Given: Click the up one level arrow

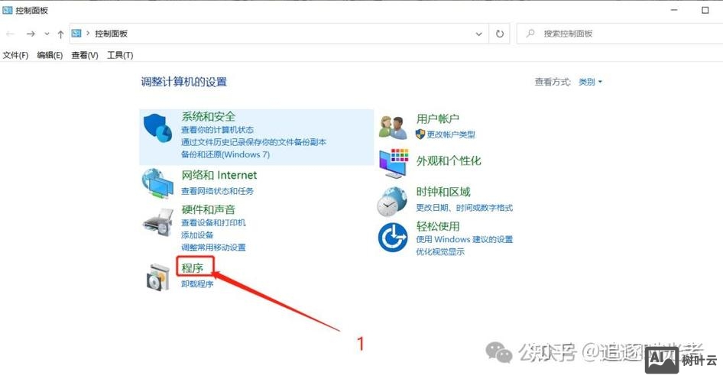Looking at the screenshot, I should point(60,34).
